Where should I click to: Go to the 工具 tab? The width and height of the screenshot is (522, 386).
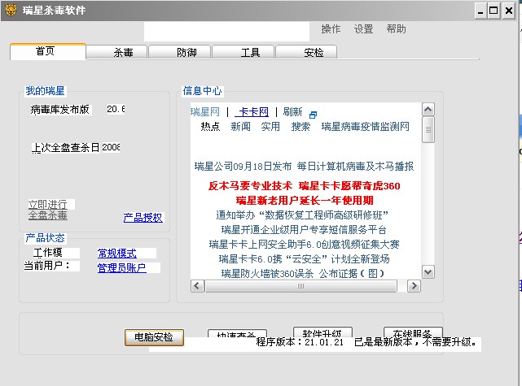(x=243, y=52)
